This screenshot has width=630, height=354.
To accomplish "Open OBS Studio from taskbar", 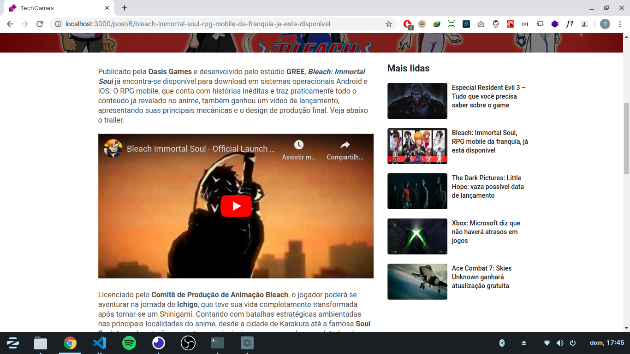I will [x=188, y=343].
